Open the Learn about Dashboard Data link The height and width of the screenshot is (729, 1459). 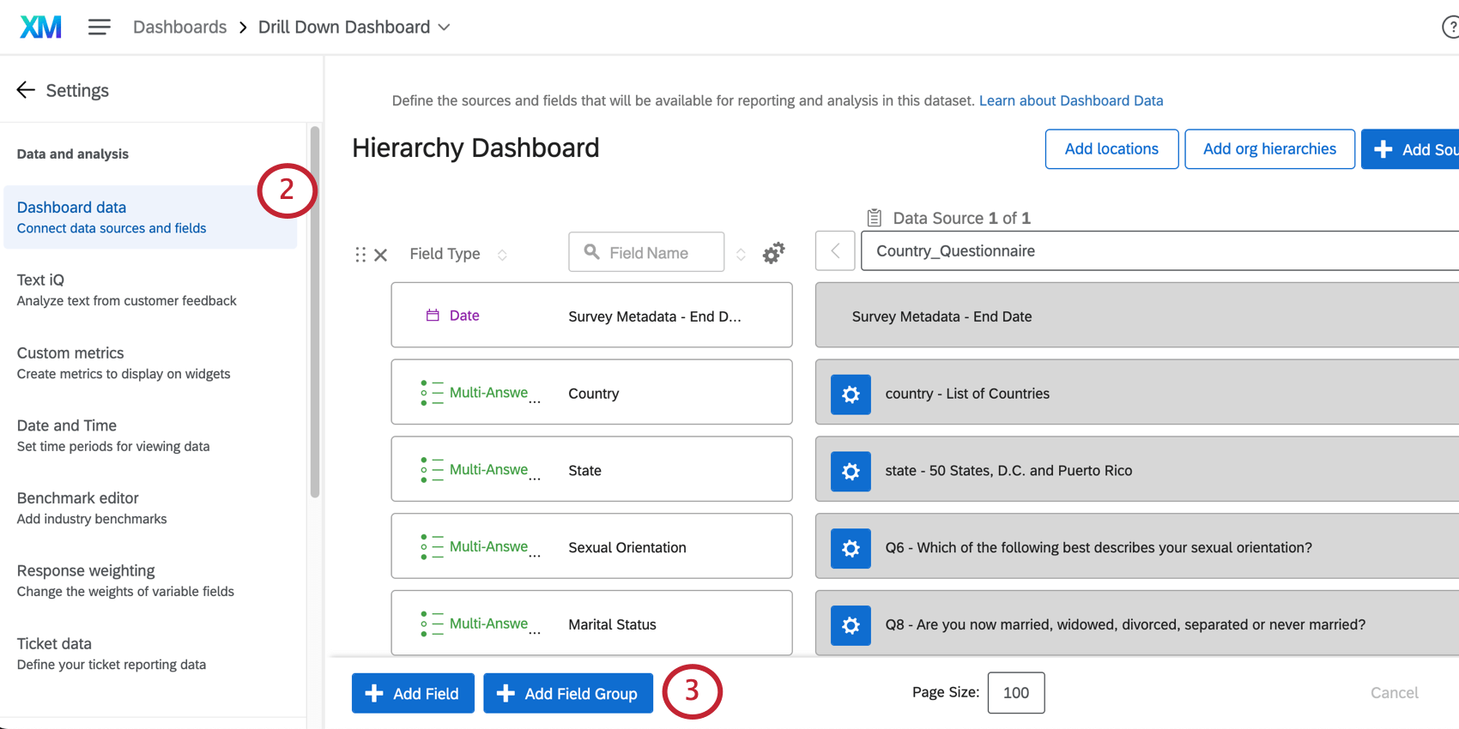[1071, 100]
